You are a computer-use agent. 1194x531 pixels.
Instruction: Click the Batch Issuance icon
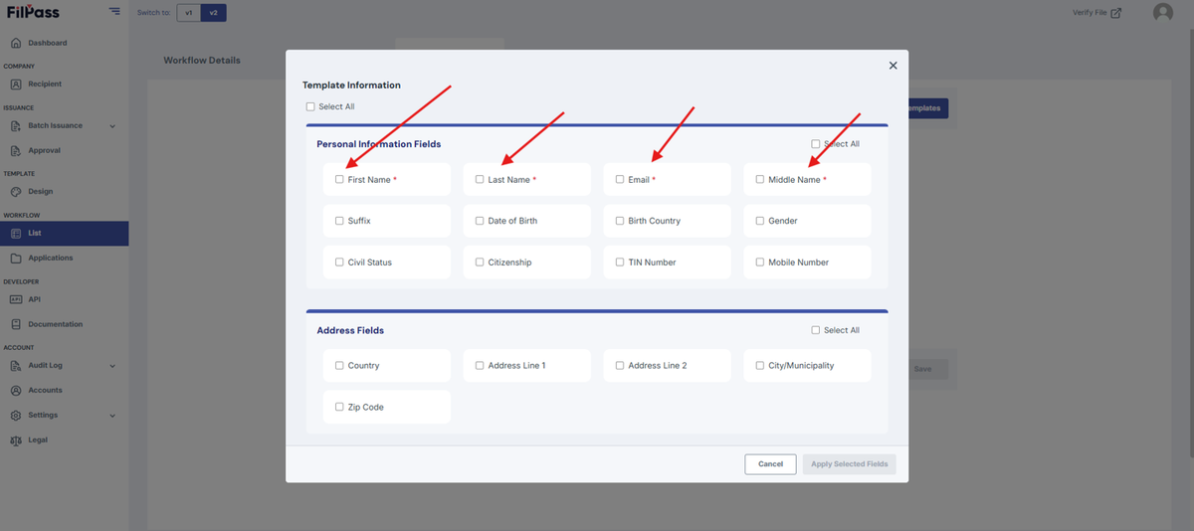pos(16,125)
